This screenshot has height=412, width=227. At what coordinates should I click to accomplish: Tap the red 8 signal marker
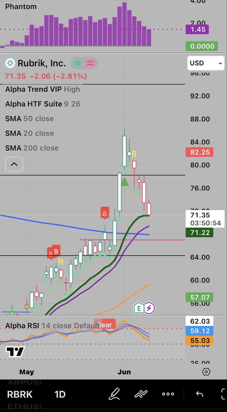point(105,213)
